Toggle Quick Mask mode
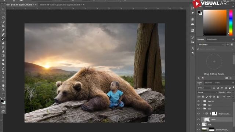 (3, 107)
